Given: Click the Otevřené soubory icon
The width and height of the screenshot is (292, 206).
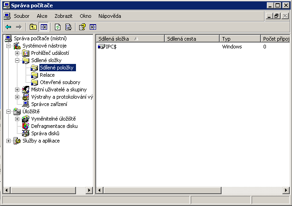Looking at the screenshot, I should (34, 82).
